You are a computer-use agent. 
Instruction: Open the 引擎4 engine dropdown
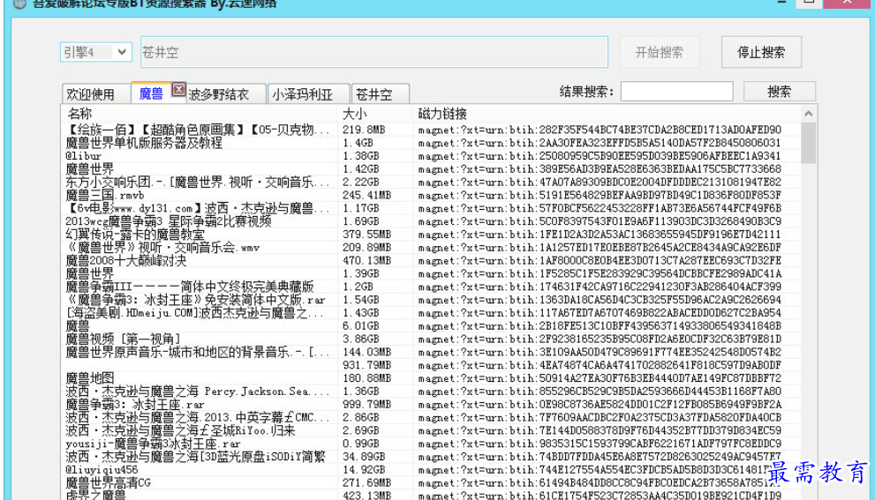pos(96,52)
